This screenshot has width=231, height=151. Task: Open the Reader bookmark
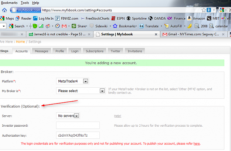[x=24, y=18]
